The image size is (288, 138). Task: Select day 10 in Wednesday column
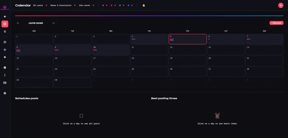pos(111,50)
